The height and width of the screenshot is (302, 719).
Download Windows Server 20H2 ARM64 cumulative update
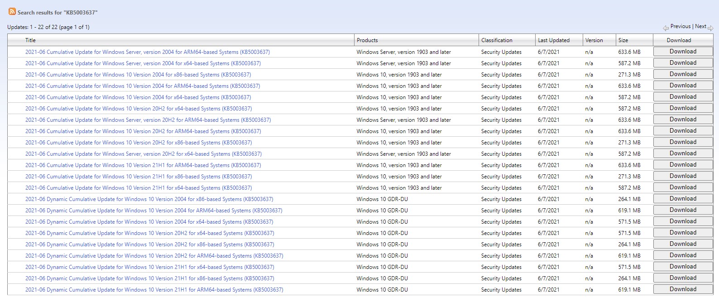tap(683, 120)
